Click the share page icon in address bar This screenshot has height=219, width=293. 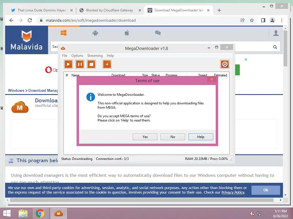pos(242,20)
